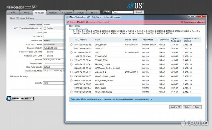Click the lock icon in address bar
This screenshot has height=130, width=212.
pyautogui.click(x=67, y=22)
